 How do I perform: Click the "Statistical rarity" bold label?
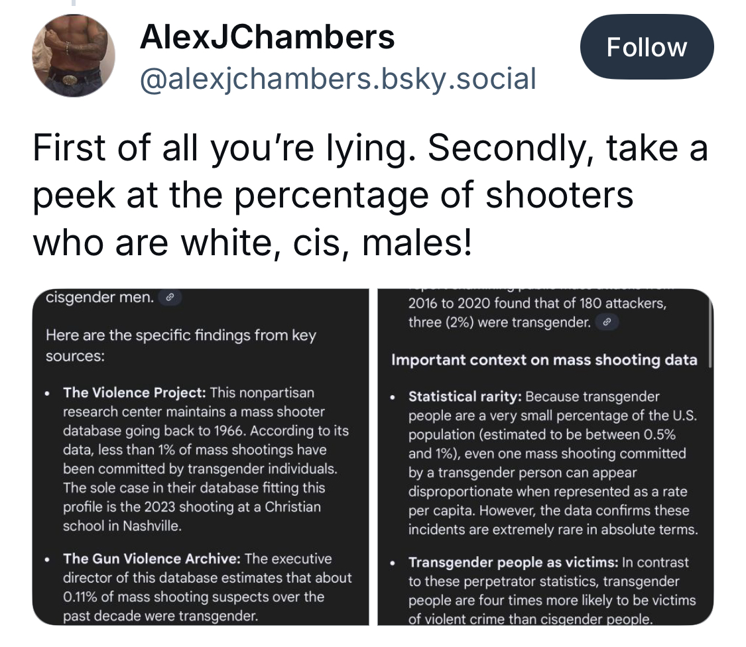click(466, 396)
